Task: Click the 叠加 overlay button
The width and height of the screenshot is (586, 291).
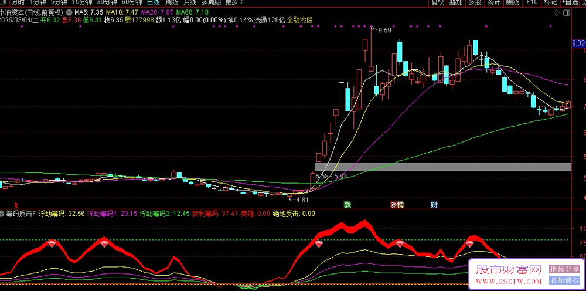Action: click(x=456, y=2)
